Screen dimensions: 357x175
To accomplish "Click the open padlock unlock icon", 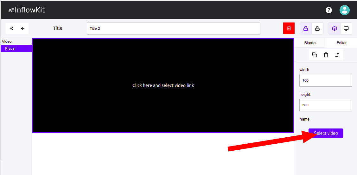I will (x=317, y=28).
